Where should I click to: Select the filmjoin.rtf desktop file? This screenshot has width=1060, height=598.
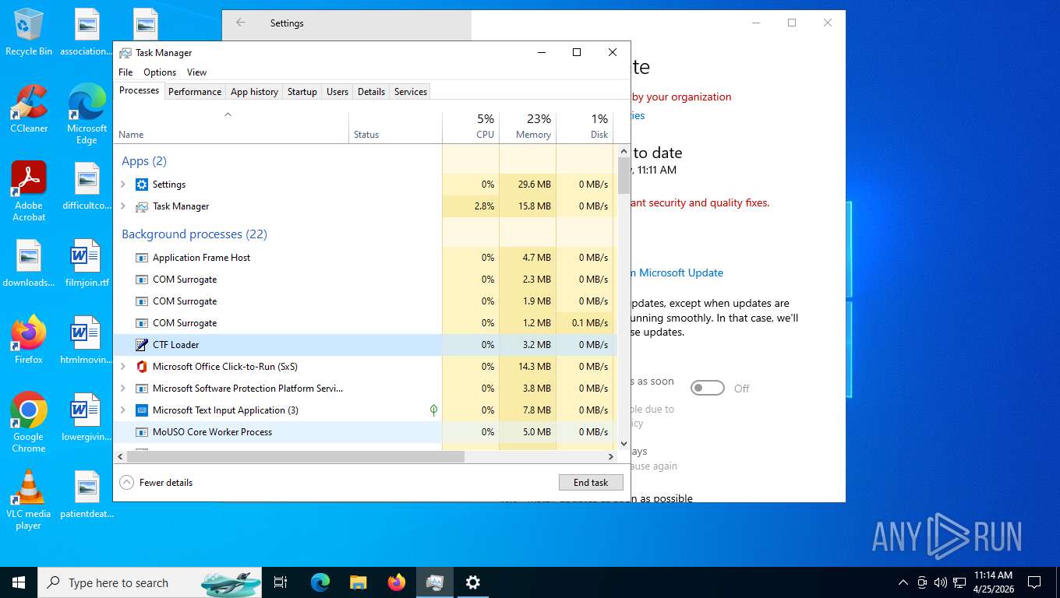click(87, 264)
